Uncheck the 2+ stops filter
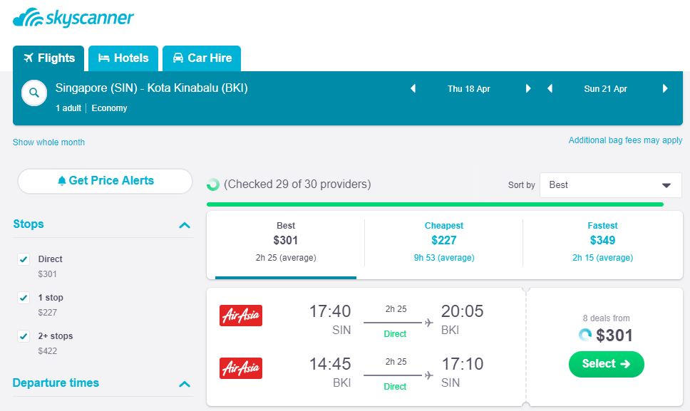 (24, 336)
